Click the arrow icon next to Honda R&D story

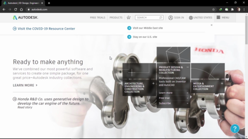click(x=15, y=99)
